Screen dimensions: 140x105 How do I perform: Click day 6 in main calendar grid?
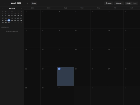[115, 19]
